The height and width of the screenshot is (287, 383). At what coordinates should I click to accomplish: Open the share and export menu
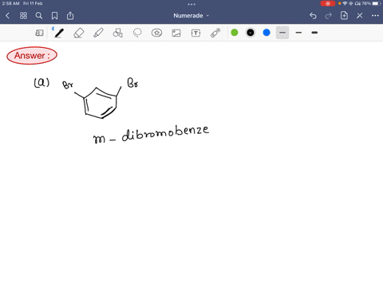pos(70,16)
